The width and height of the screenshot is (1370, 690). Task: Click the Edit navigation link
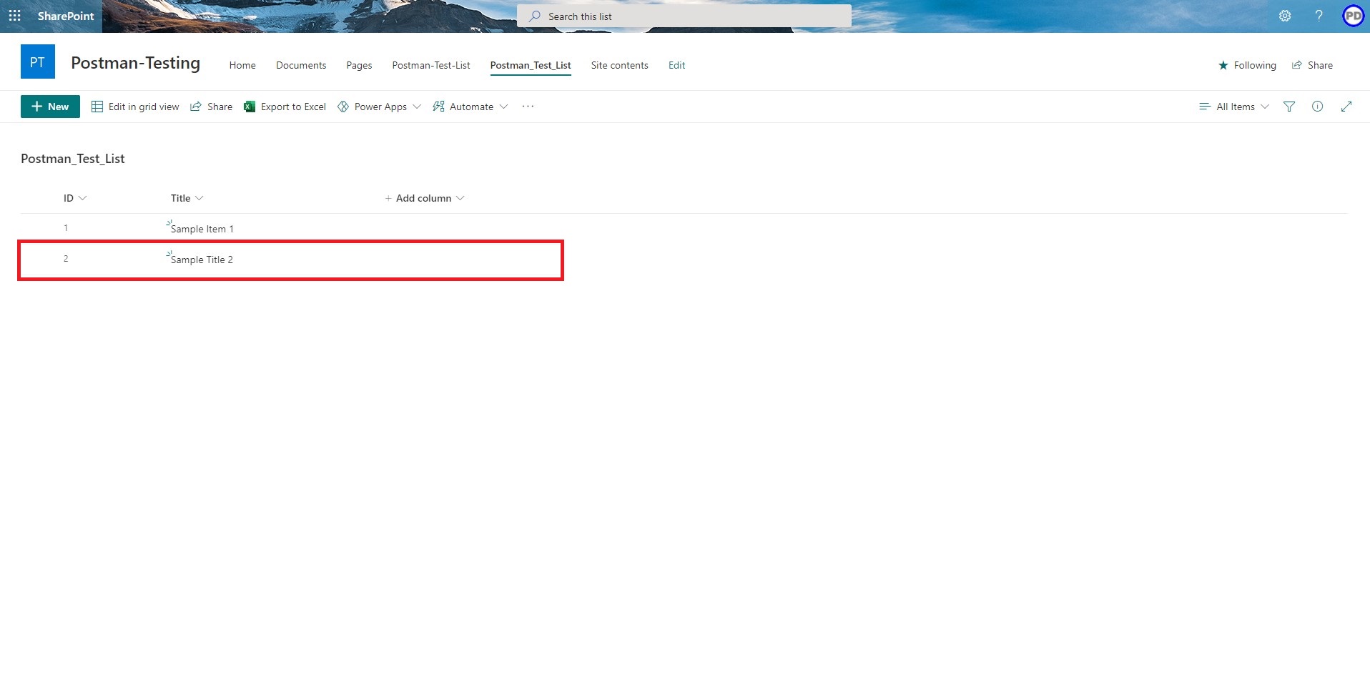(x=676, y=65)
